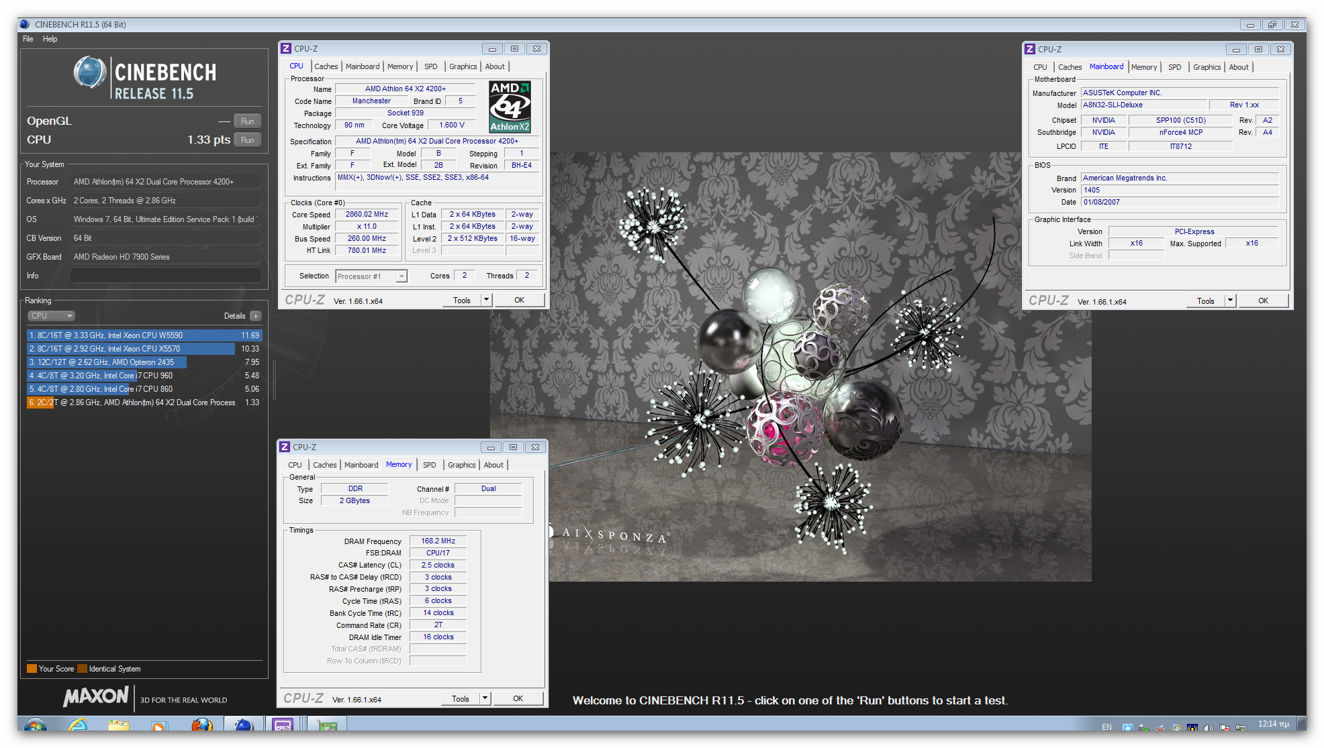Click the Show Desktop strip beside the clock
1324x748 pixels.
[1301, 725]
